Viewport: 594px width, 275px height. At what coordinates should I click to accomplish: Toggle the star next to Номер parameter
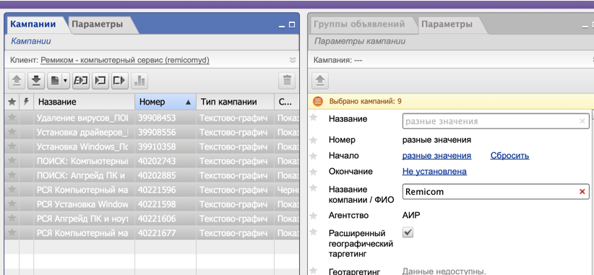tap(314, 140)
